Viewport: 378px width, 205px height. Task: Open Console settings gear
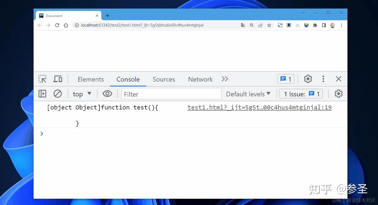[339, 94]
